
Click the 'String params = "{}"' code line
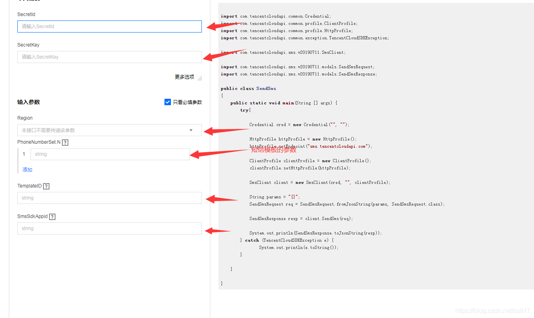(x=275, y=197)
